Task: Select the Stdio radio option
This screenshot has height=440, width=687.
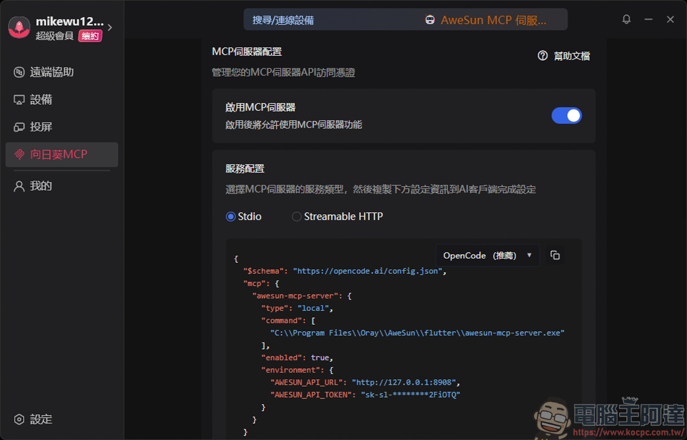Action: [244, 217]
